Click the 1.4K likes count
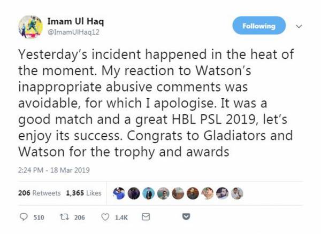 121,217
